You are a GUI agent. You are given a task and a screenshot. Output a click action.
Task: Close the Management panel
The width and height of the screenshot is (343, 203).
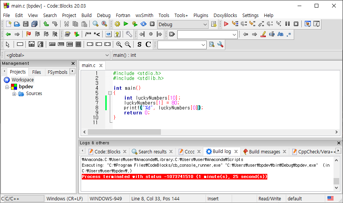[x=73, y=64]
